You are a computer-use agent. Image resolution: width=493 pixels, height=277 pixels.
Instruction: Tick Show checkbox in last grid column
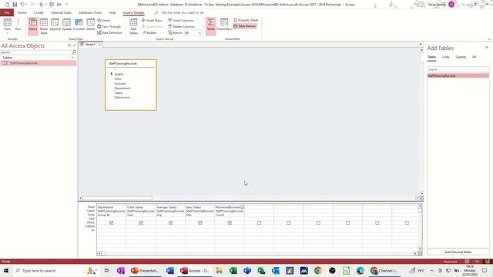click(x=407, y=222)
